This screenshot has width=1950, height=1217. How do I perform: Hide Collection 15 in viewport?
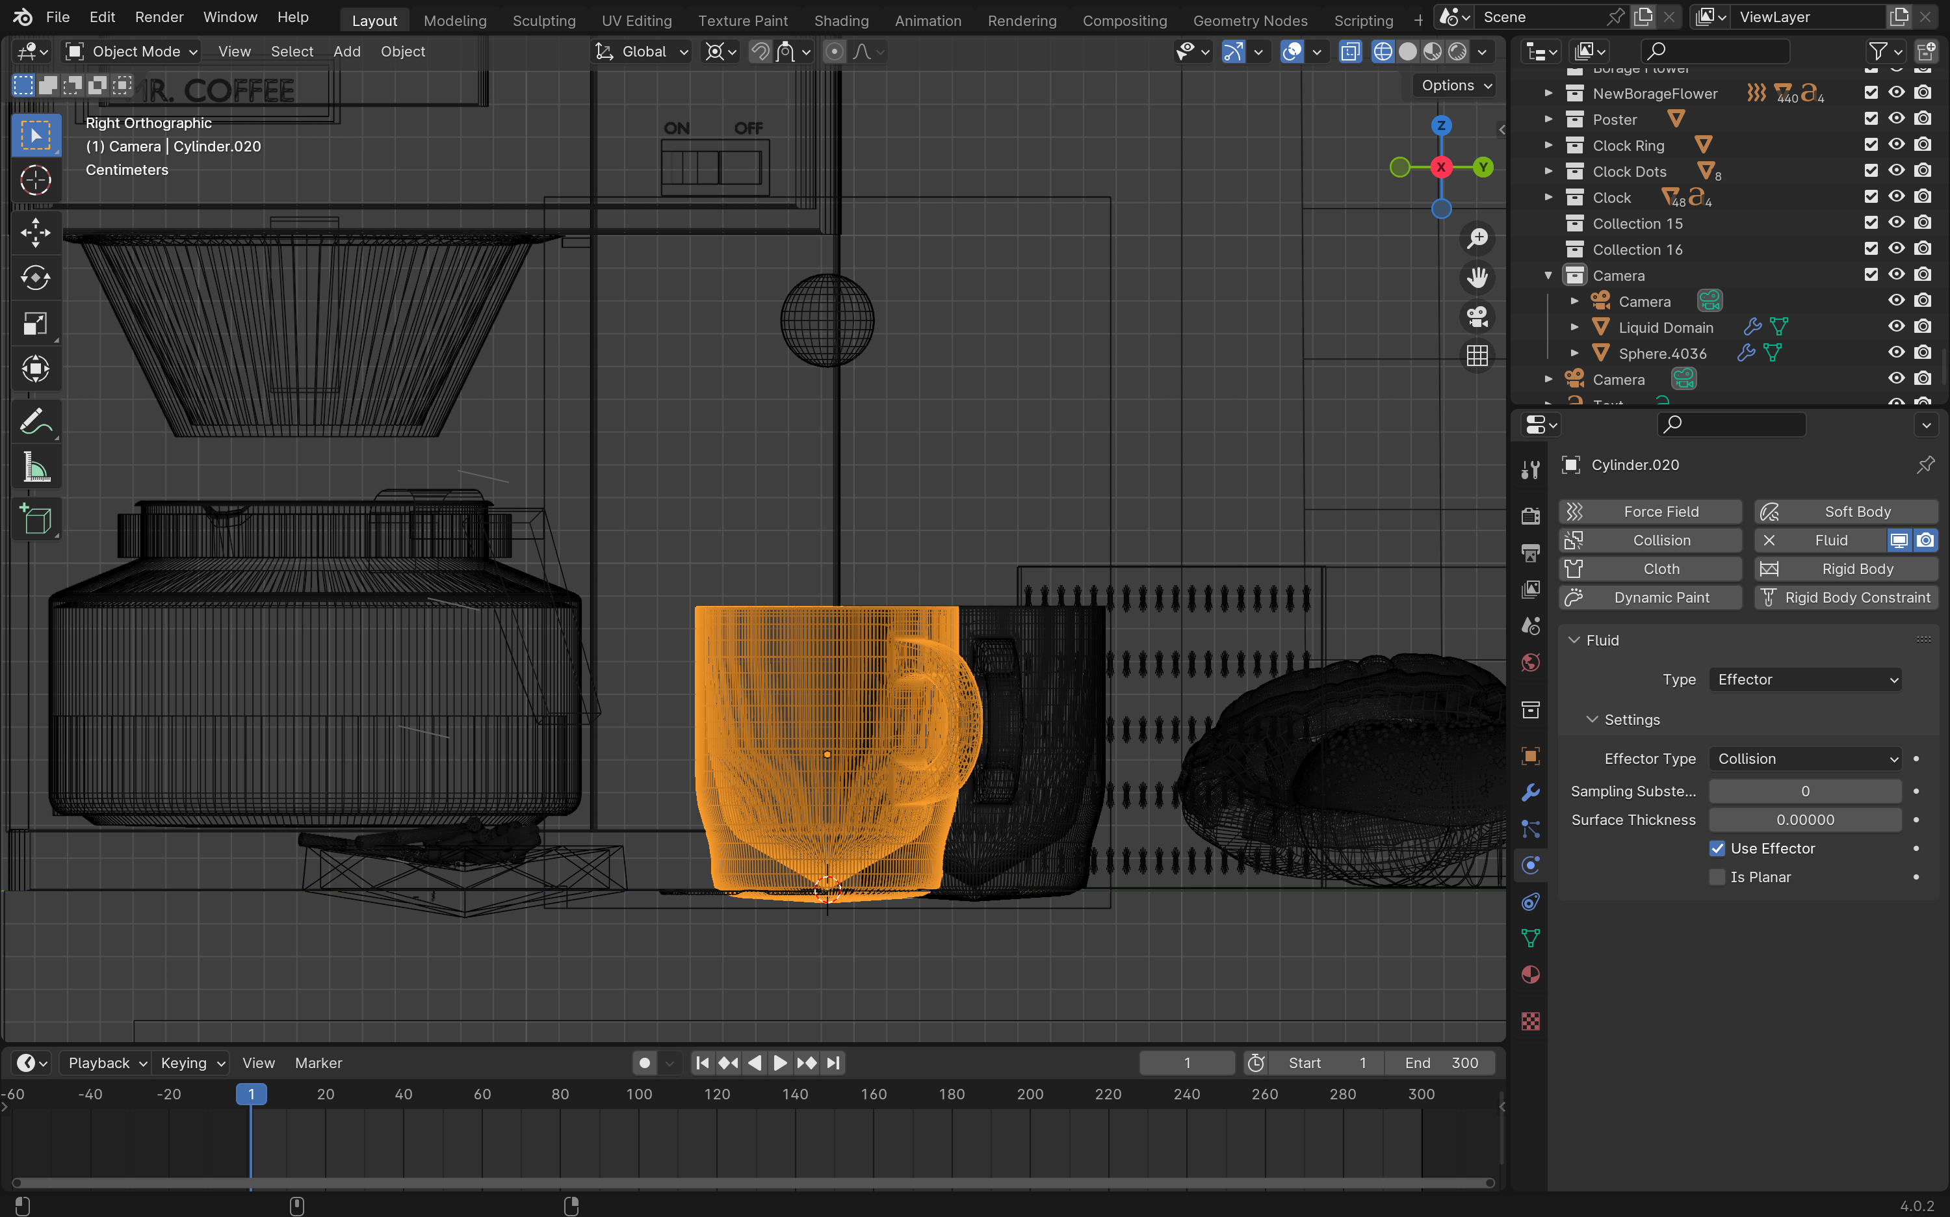click(1897, 223)
